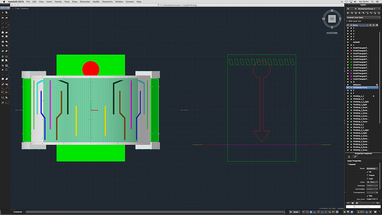The width and height of the screenshot is (382, 215).
Task: Collapse the Hide Layer List triangle
Action: [347, 21]
